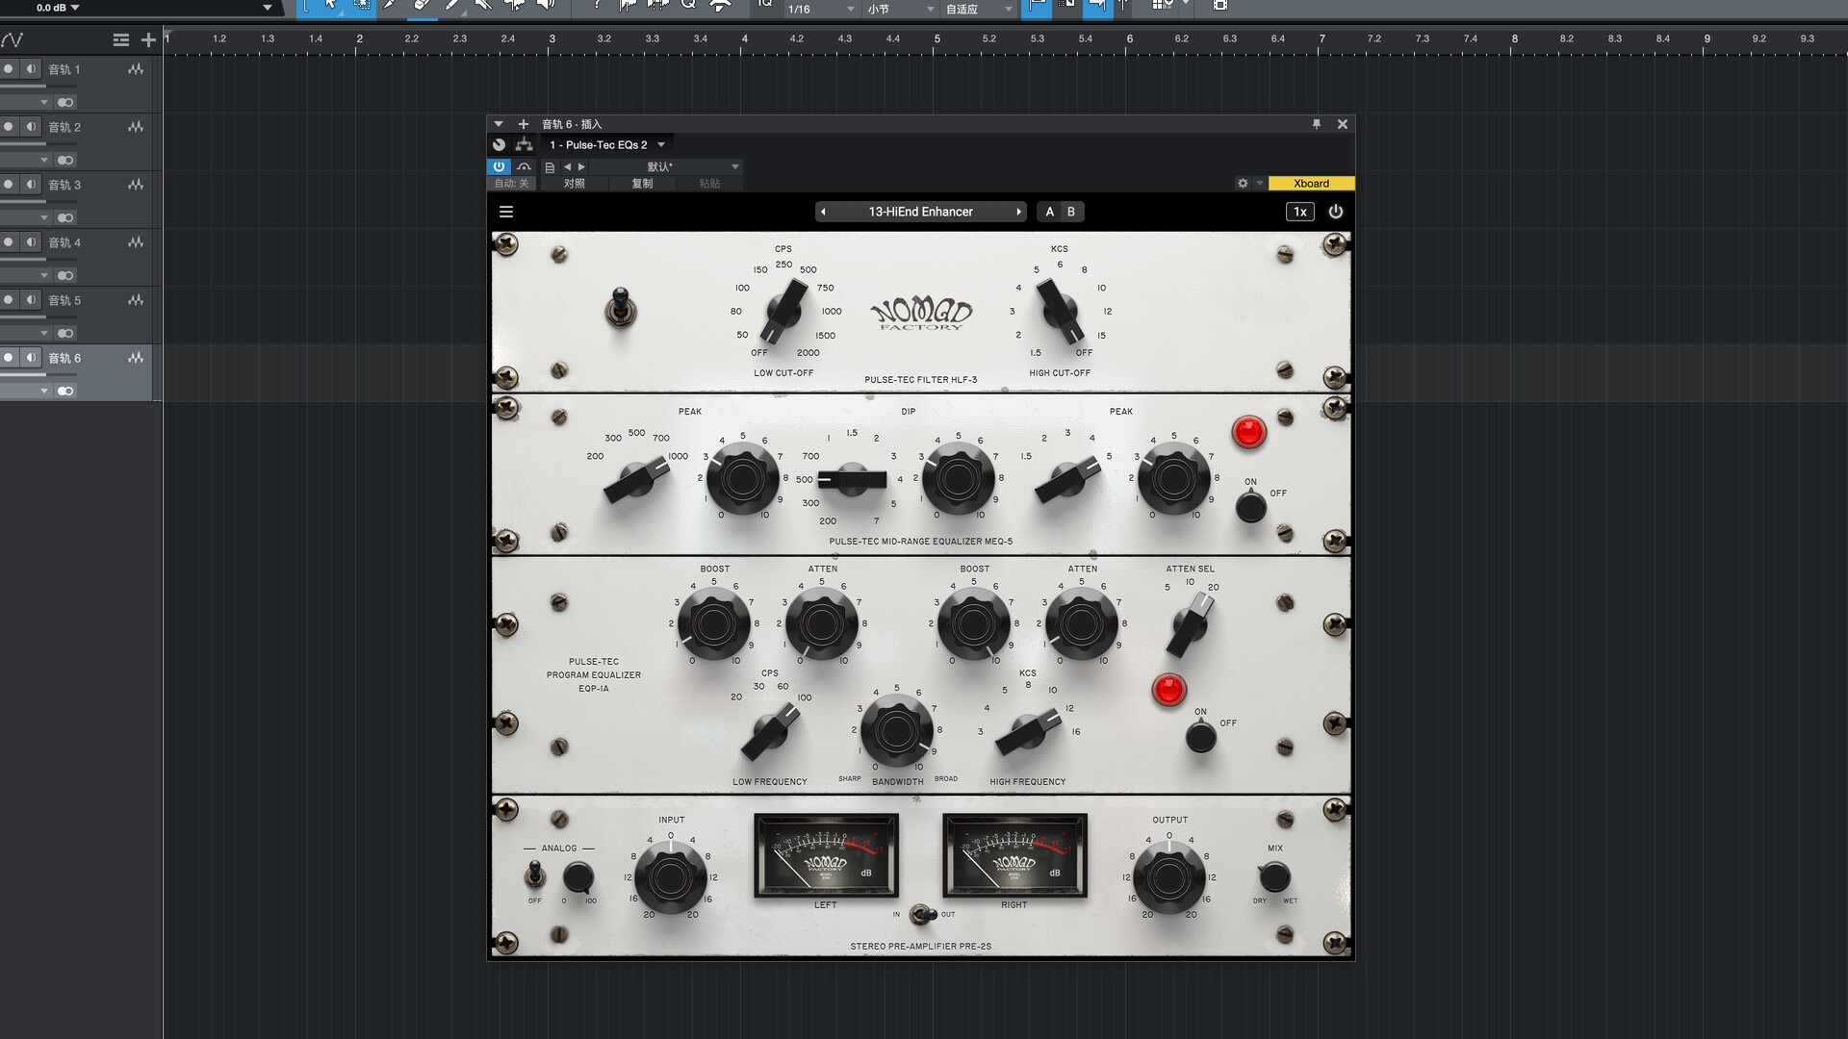This screenshot has width=1848, height=1039.
Task: Open the dropdown arrow beside the gear icon
Action: click(x=1259, y=183)
